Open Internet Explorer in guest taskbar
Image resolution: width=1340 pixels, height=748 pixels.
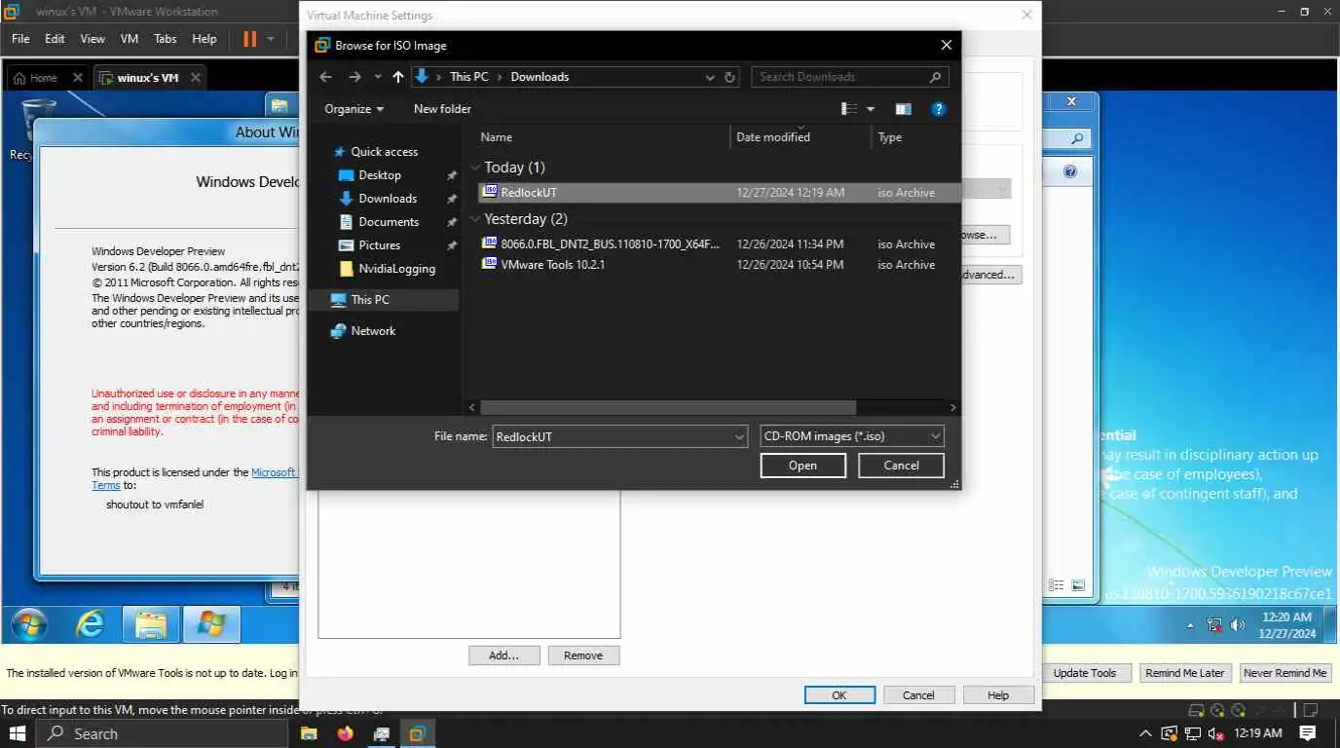tap(90, 624)
